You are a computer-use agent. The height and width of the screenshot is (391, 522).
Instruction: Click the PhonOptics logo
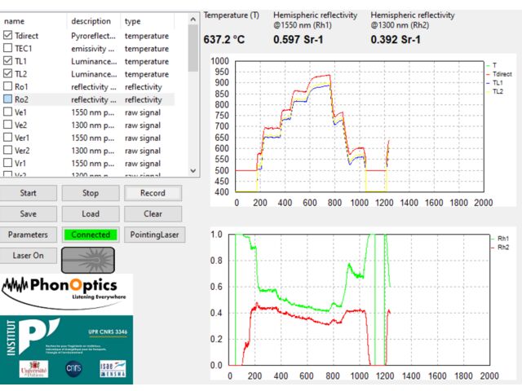point(65,289)
